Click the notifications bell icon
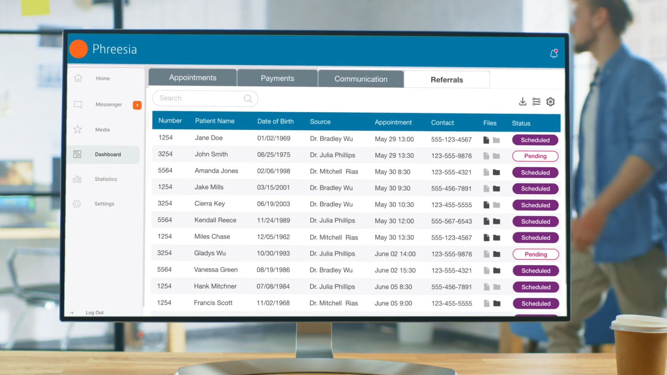This screenshot has width=667, height=375. [554, 54]
